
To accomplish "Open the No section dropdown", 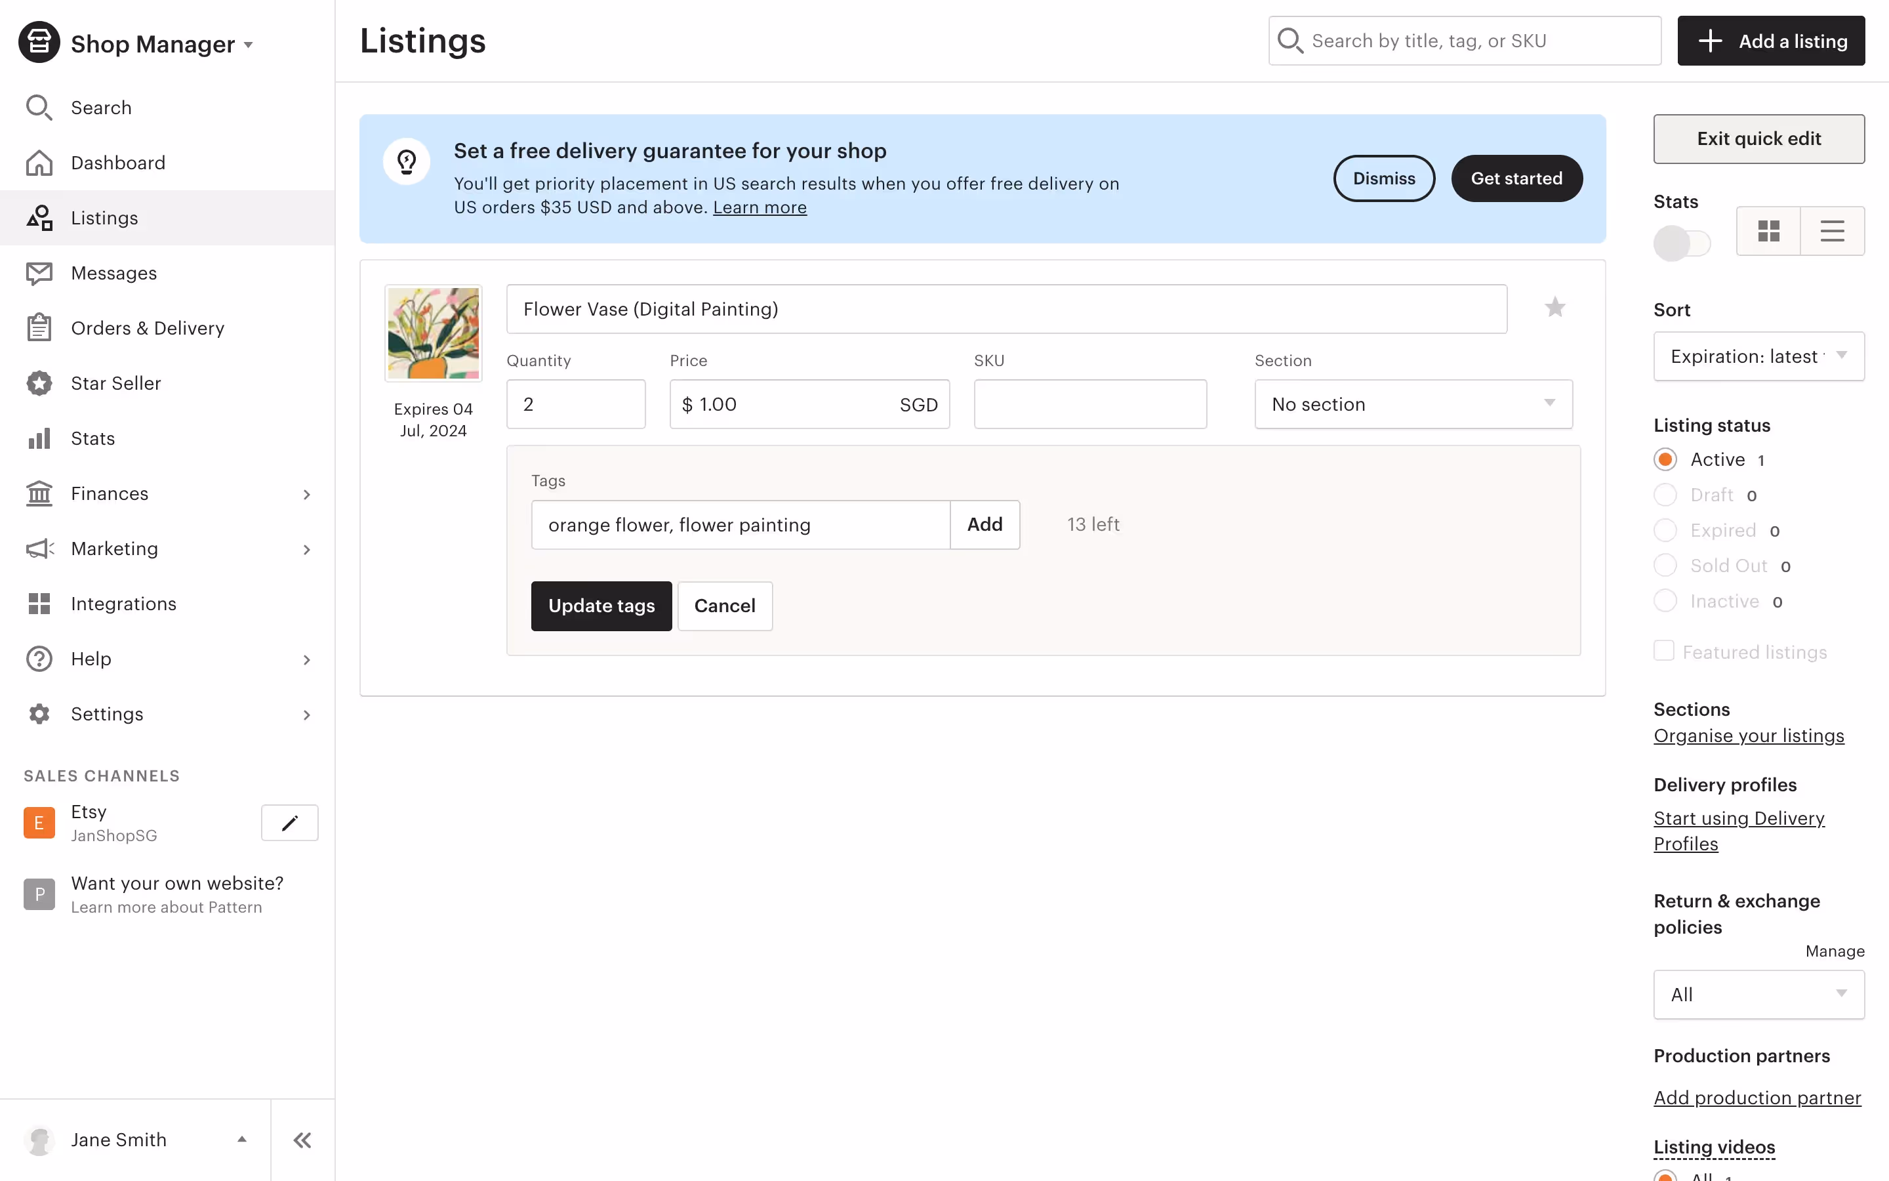I will pyautogui.click(x=1413, y=405).
